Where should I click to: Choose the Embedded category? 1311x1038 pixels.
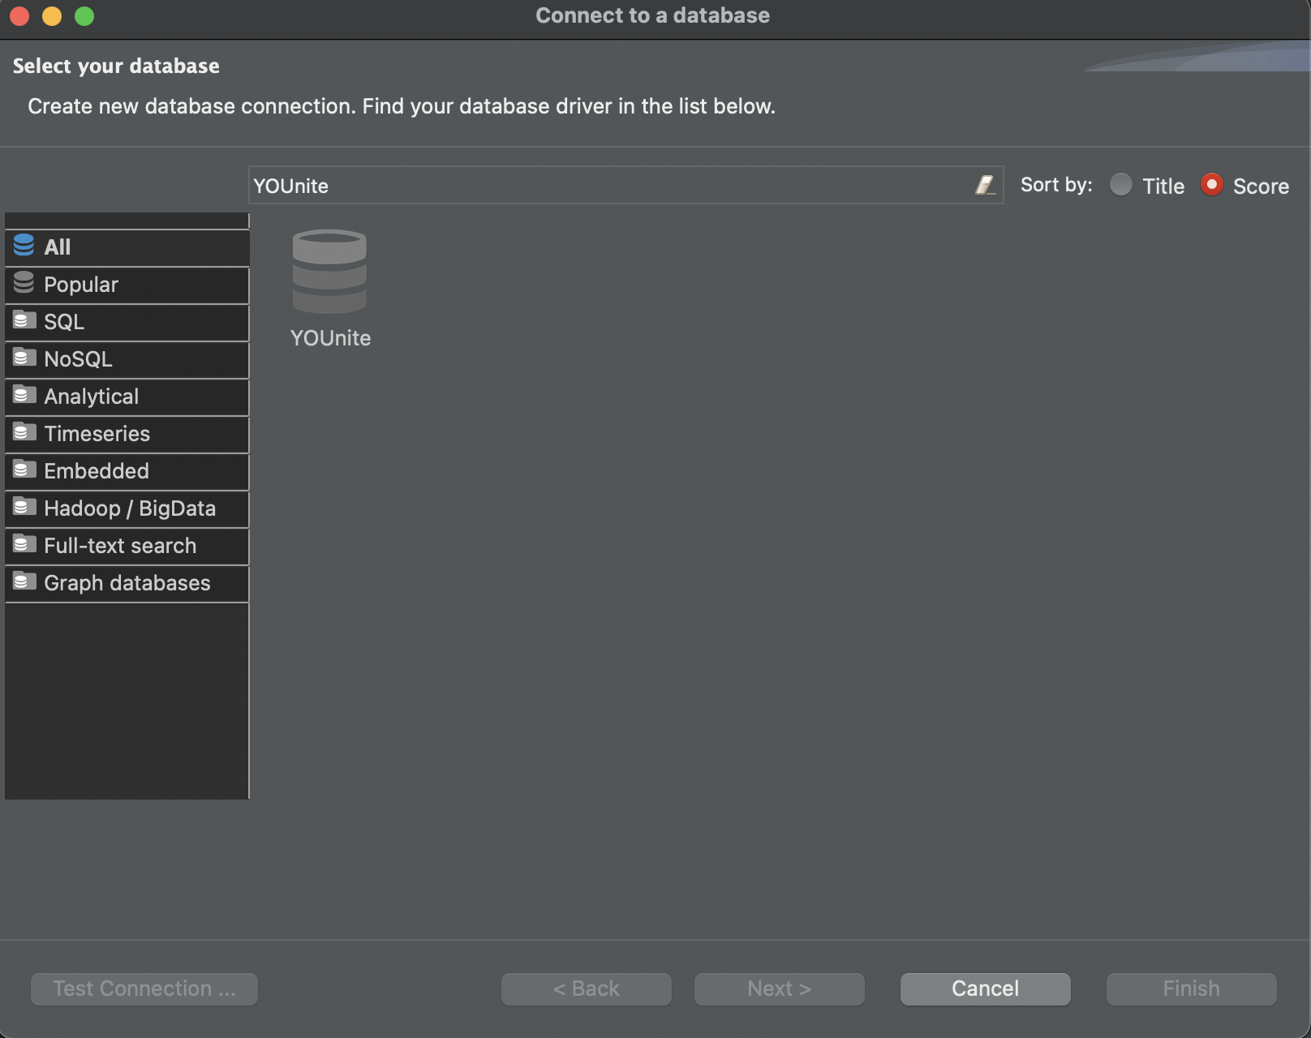(96, 471)
